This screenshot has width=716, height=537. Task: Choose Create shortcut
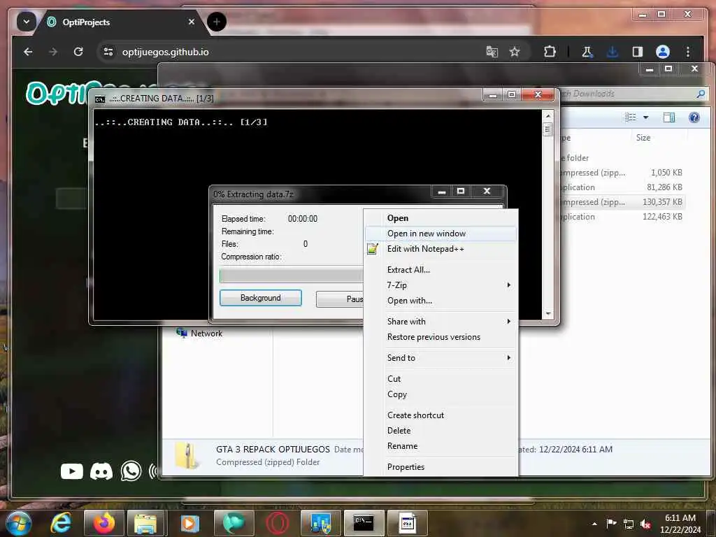pos(441,415)
